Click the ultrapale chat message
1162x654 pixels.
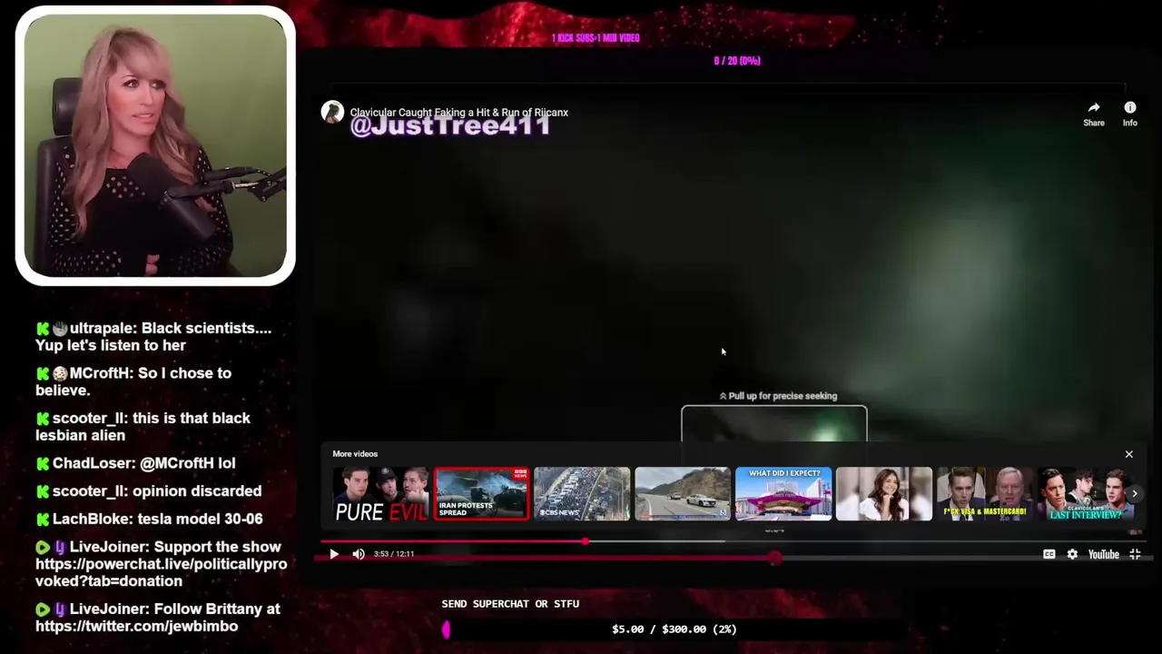point(153,337)
